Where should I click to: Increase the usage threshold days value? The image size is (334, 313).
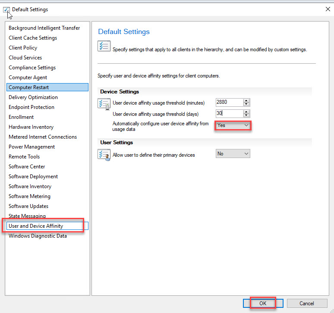[x=246, y=112]
